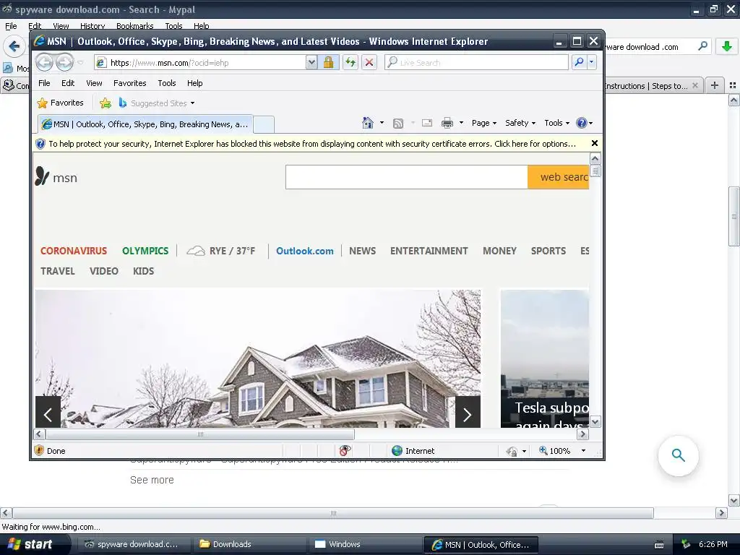This screenshot has height=555, width=740.
Task: Click the See more link in Mypal
Action: pyautogui.click(x=152, y=480)
